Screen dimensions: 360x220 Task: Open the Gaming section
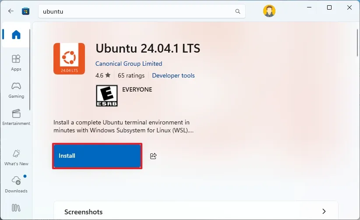pyautogui.click(x=16, y=90)
